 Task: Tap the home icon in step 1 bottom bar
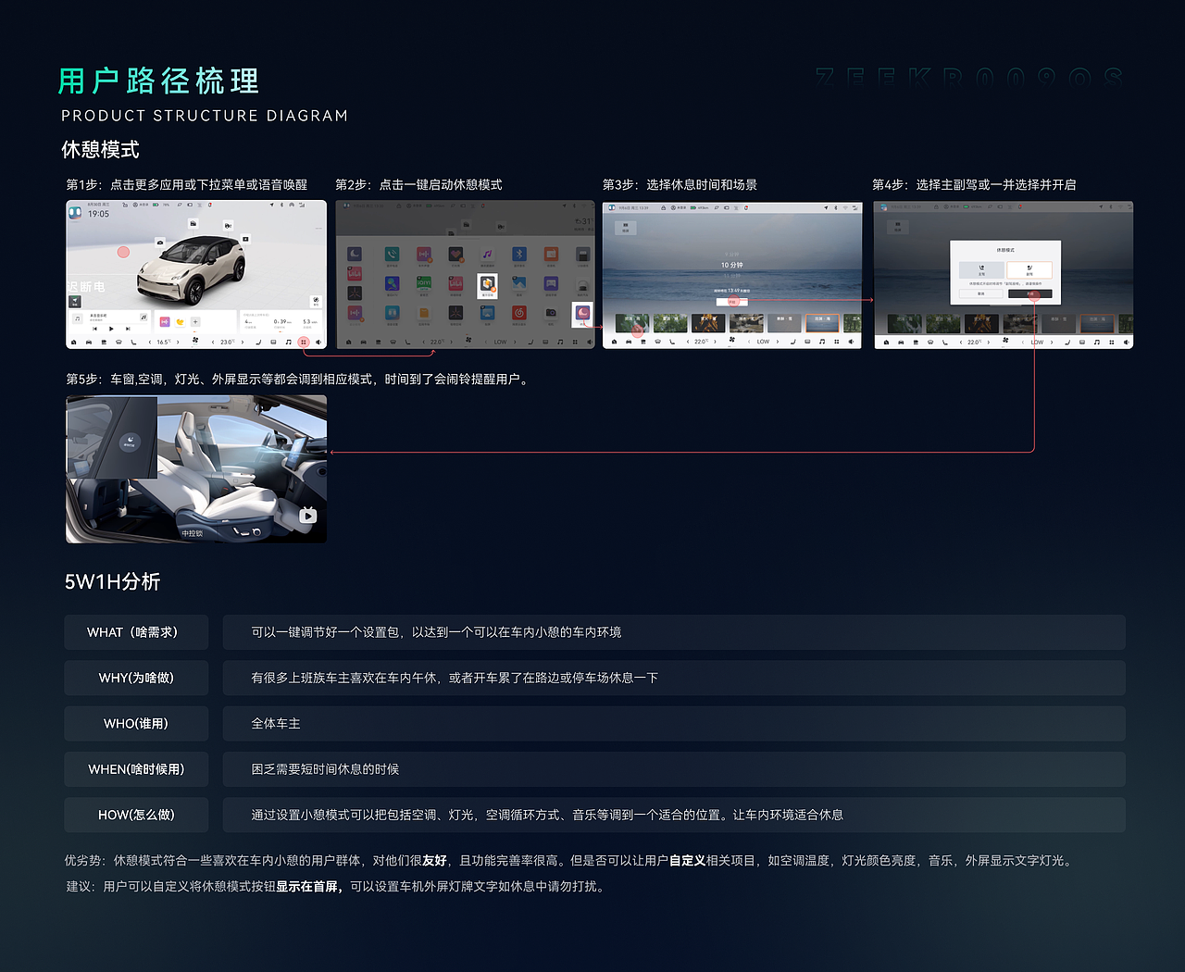coord(73,342)
